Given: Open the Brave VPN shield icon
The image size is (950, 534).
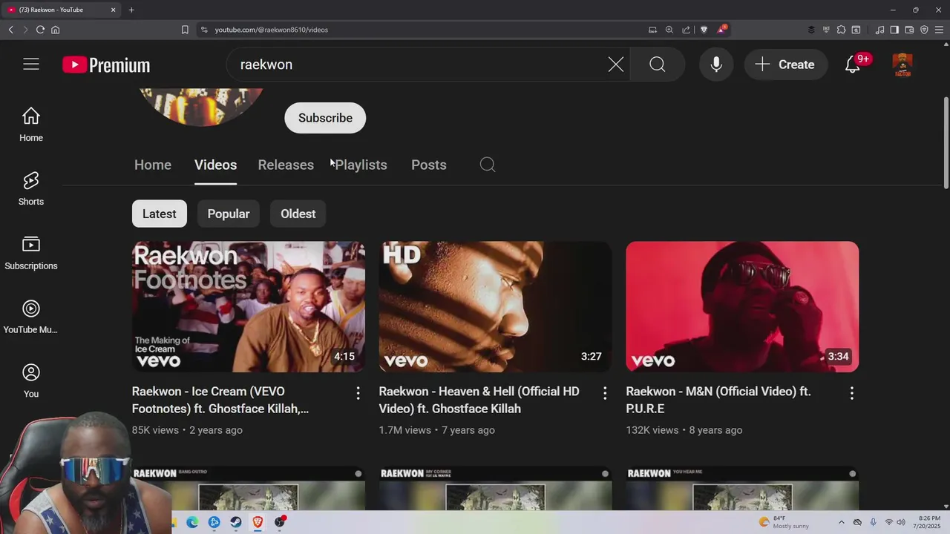Looking at the screenshot, I should tap(924, 30).
